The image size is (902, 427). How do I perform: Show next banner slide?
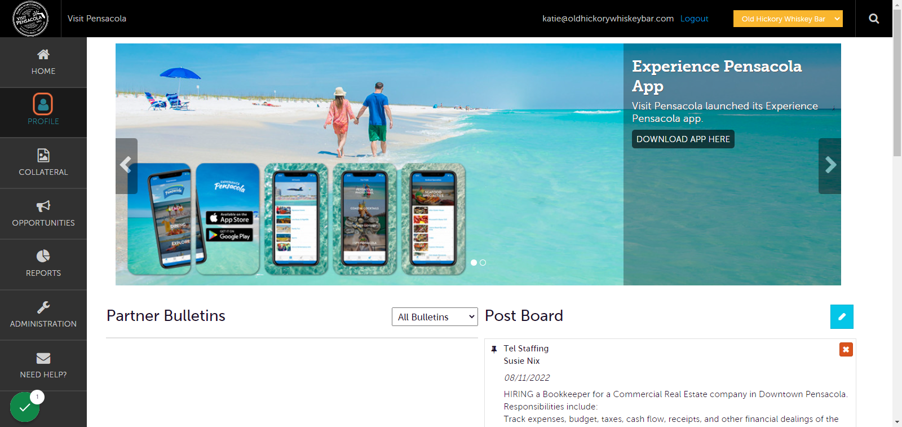pyautogui.click(x=830, y=165)
